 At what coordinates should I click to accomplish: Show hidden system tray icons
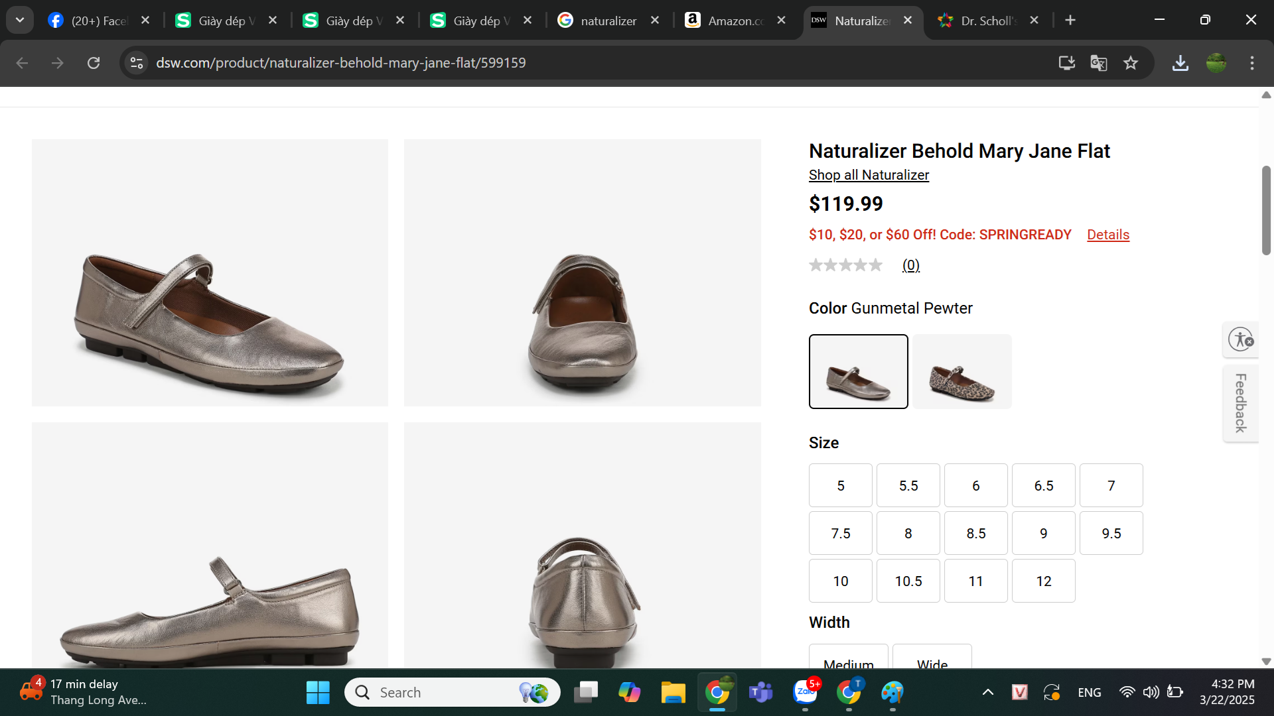point(987,693)
